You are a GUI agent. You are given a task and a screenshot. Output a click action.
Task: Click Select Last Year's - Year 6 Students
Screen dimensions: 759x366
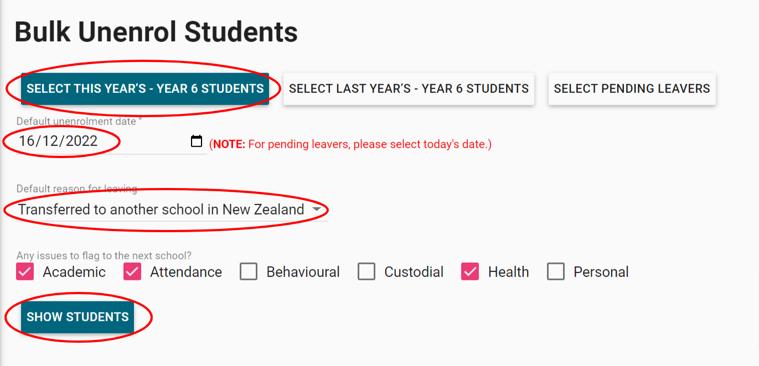(x=409, y=89)
